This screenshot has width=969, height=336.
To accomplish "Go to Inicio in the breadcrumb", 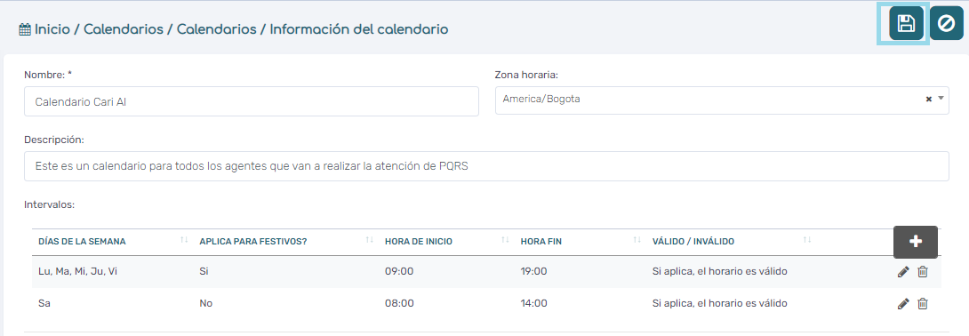I will 52,29.
